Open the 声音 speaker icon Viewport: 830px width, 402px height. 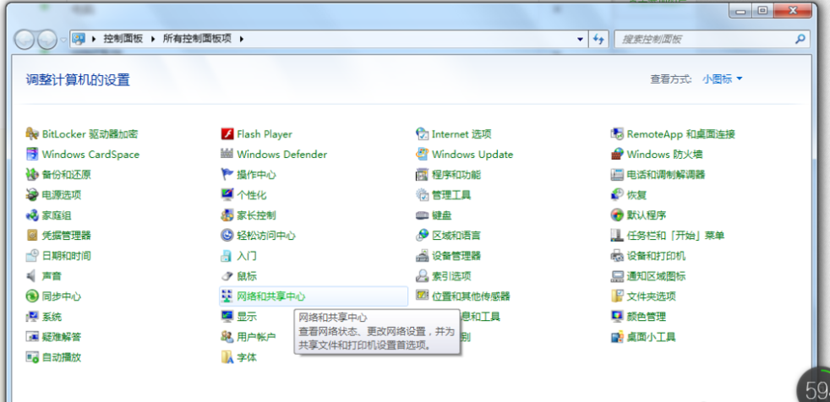click(x=33, y=276)
